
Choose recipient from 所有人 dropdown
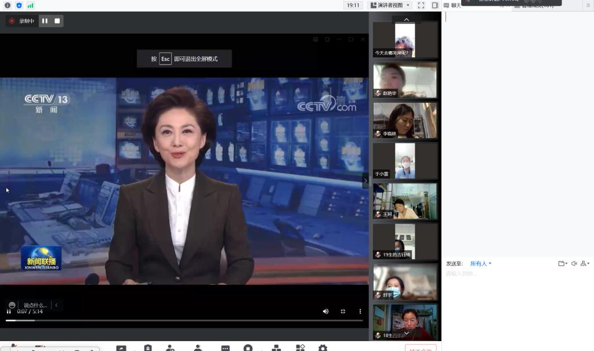click(x=480, y=263)
